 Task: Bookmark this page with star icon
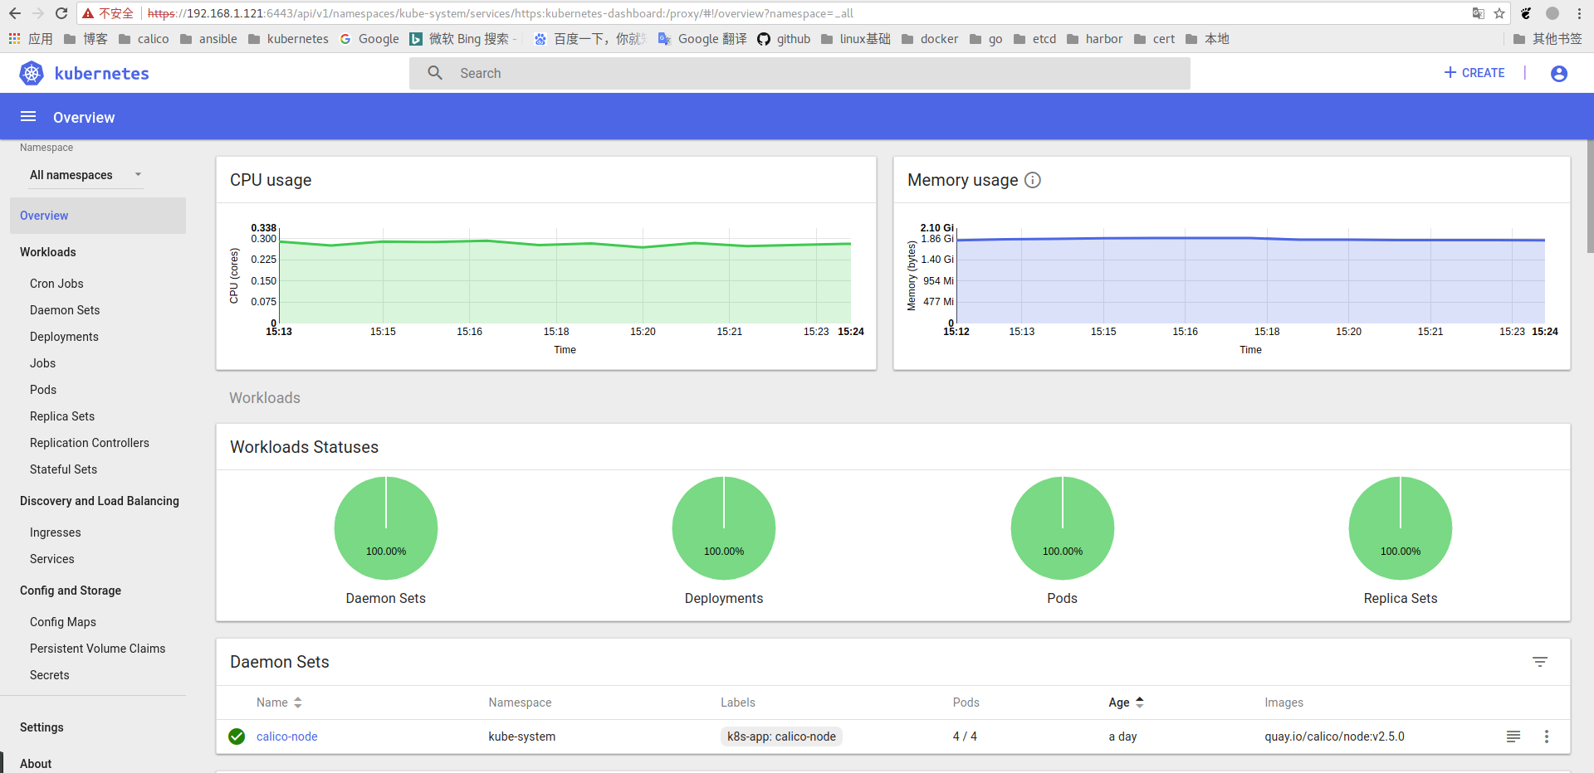[1499, 13]
